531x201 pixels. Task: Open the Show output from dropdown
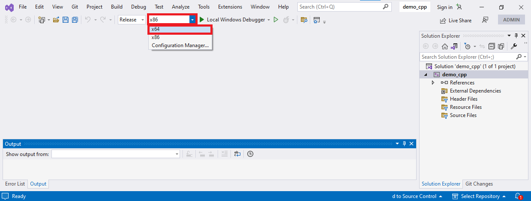click(x=116, y=154)
